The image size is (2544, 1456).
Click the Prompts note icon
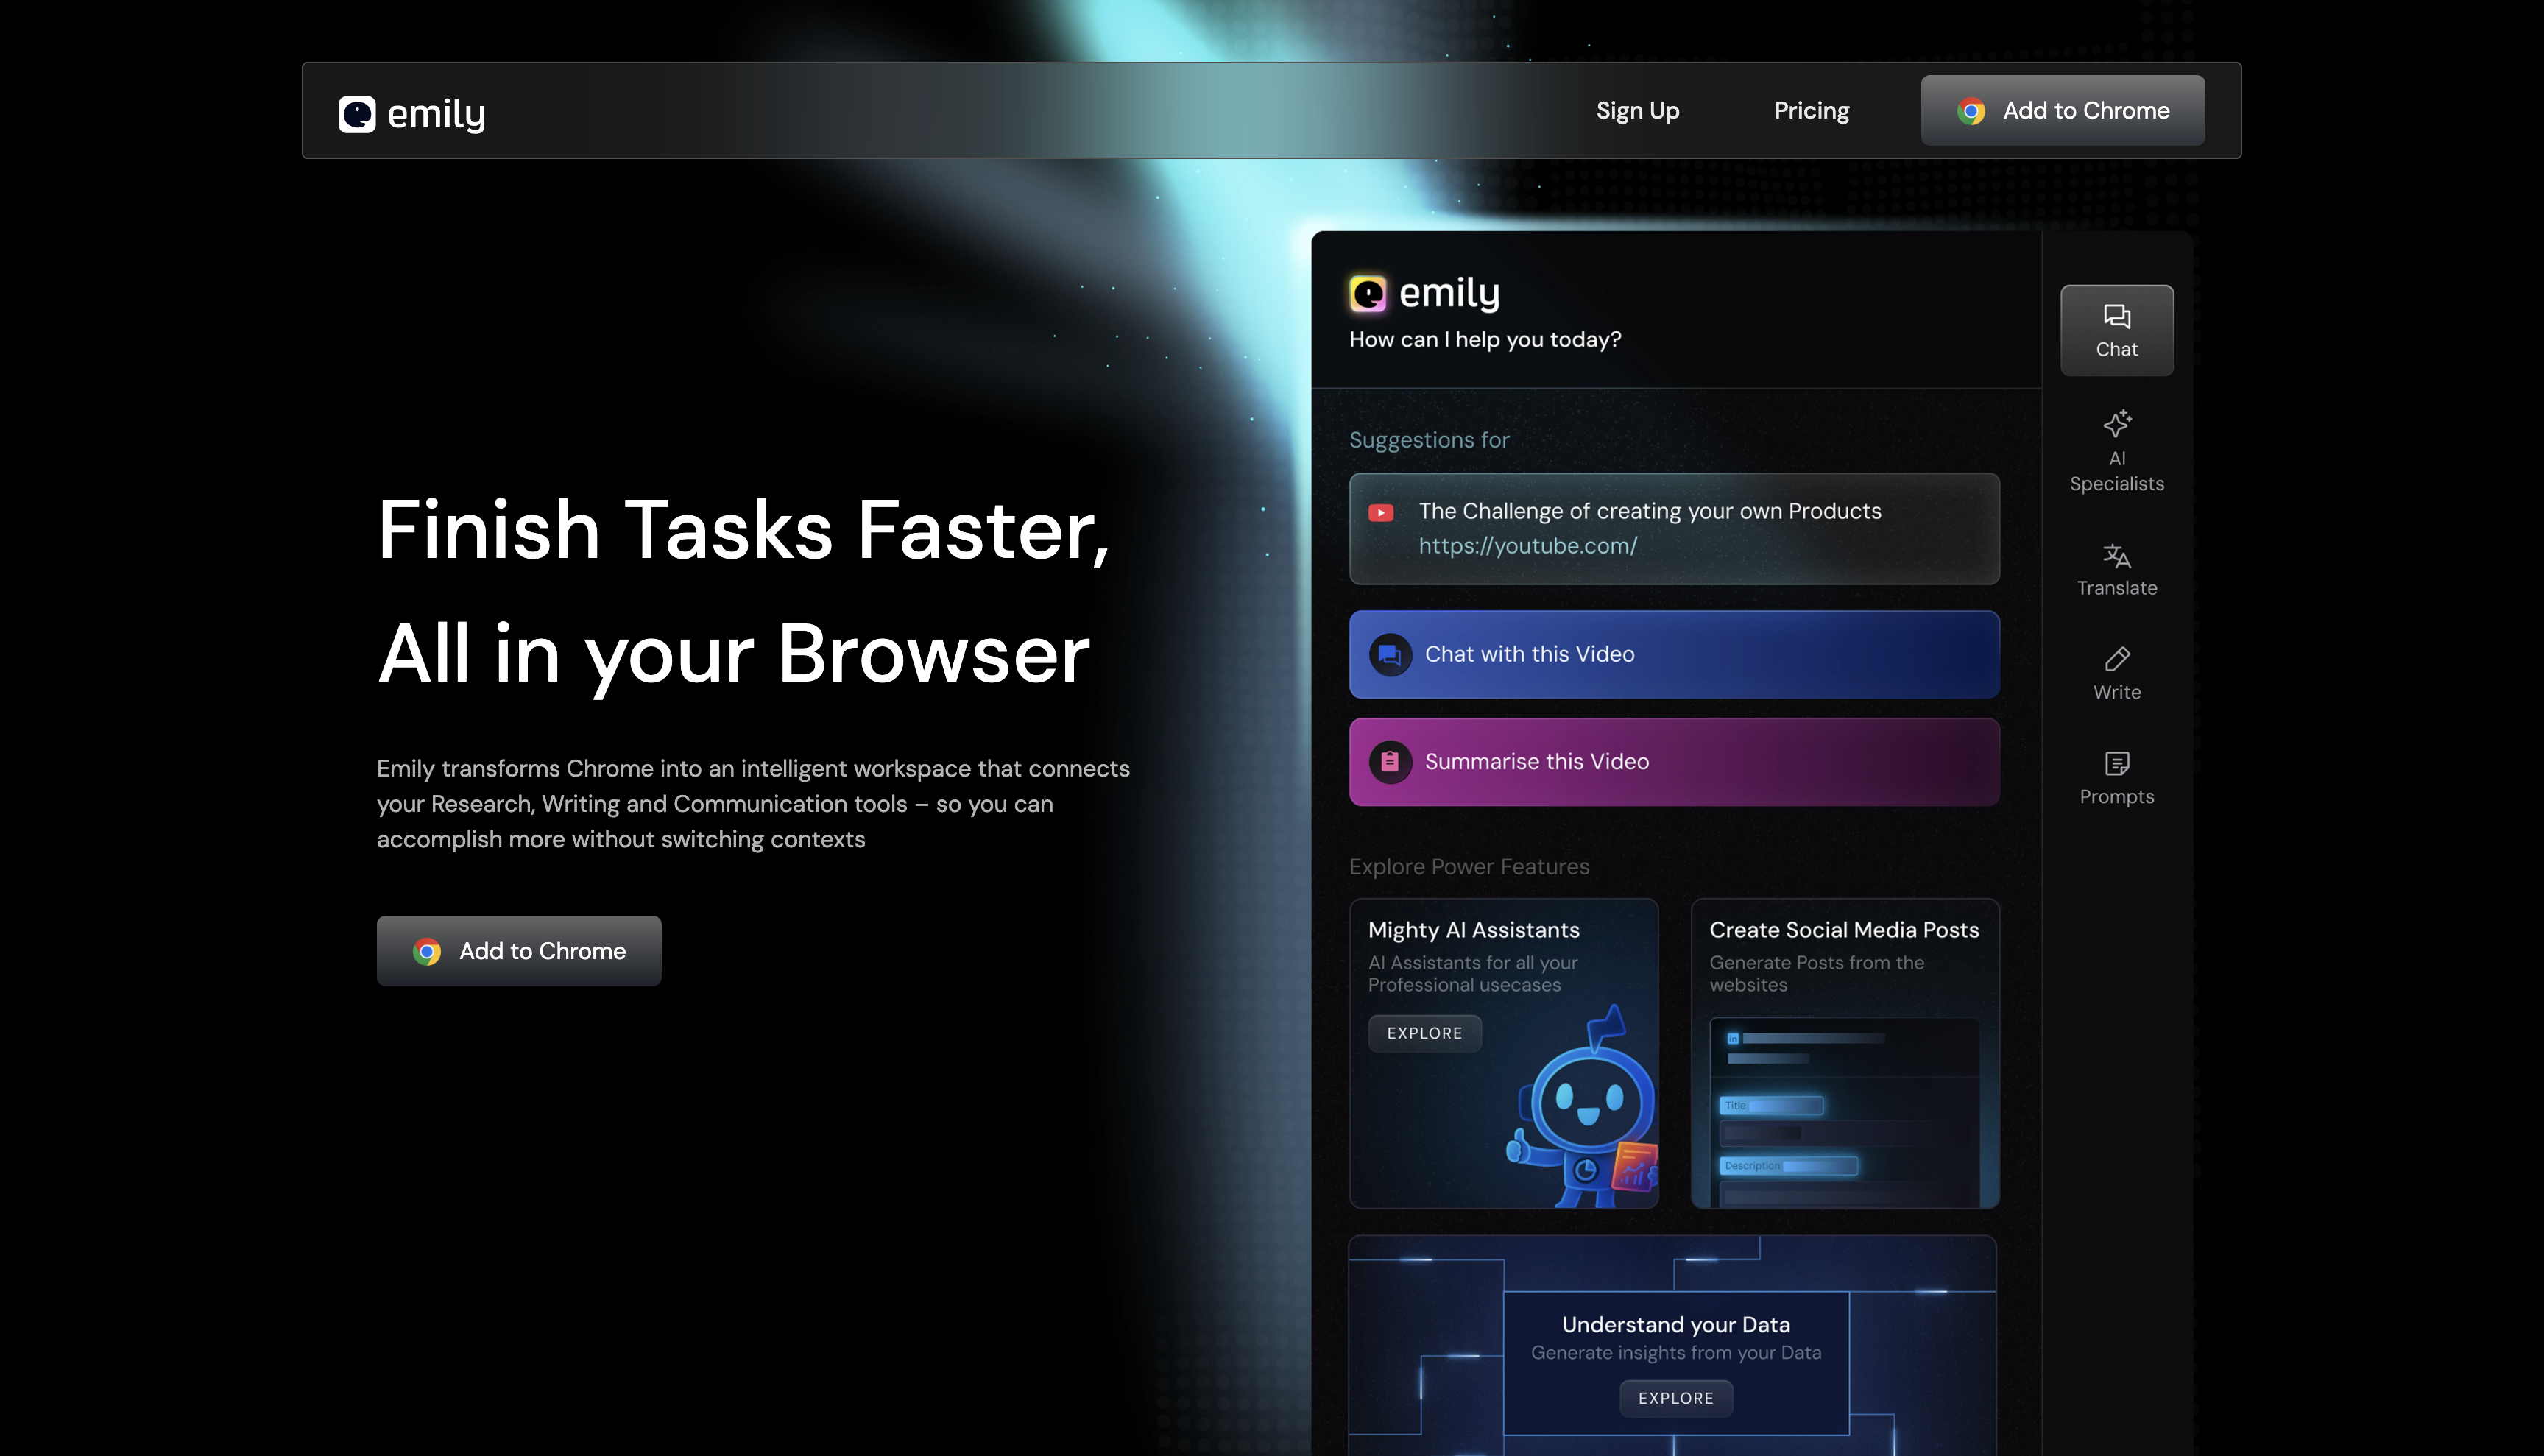point(2117,764)
